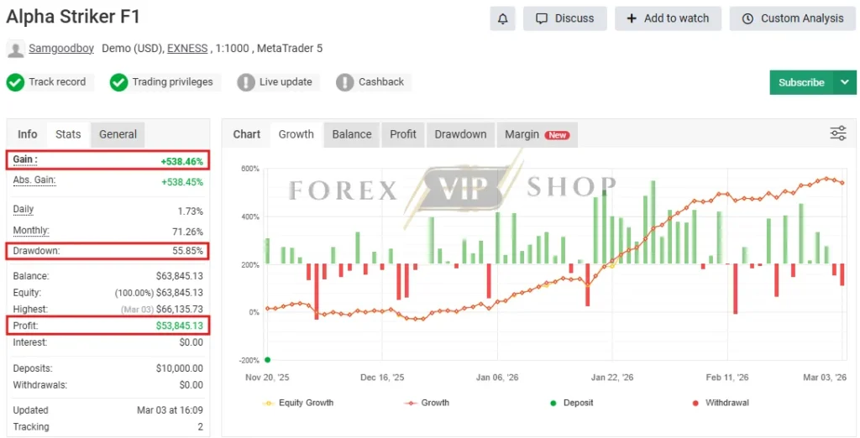Image resolution: width=860 pixels, height=438 pixels.
Task: Click the $10,000.00 deposits value
Action: pyautogui.click(x=180, y=368)
